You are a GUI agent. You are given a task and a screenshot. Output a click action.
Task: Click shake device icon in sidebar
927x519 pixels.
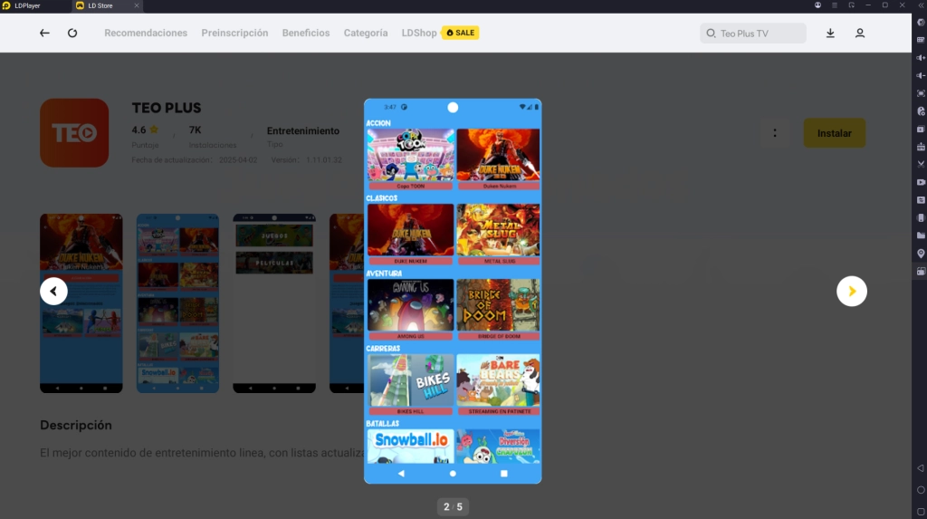pyautogui.click(x=921, y=217)
